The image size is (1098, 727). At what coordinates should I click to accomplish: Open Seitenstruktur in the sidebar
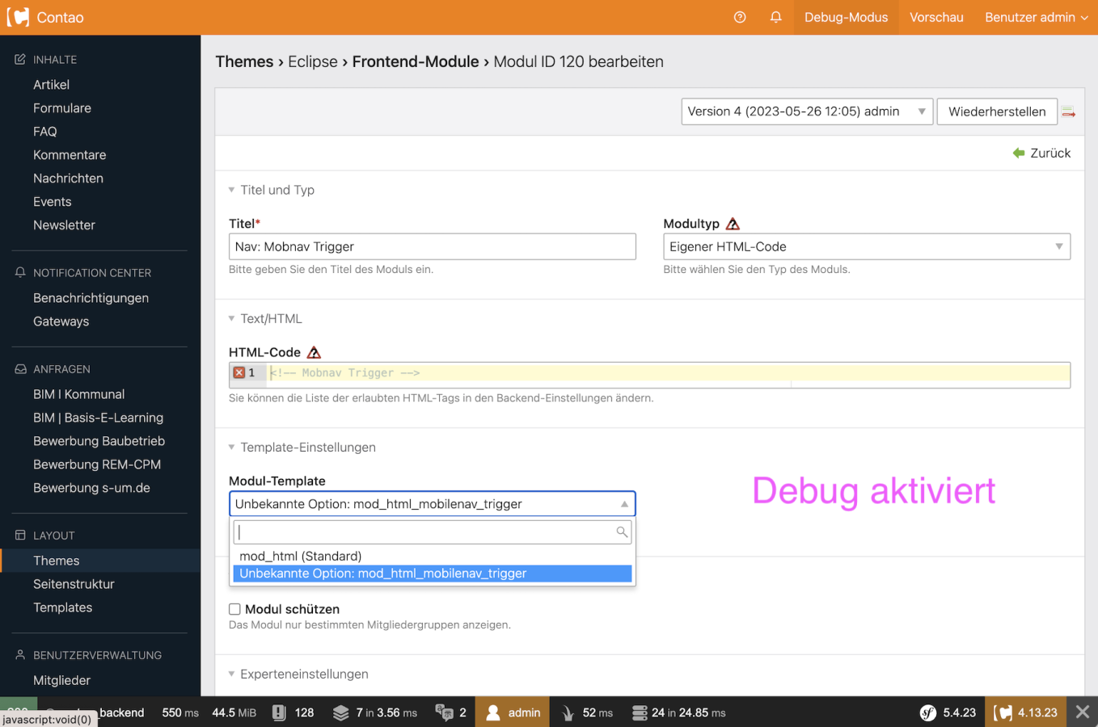pyautogui.click(x=74, y=584)
